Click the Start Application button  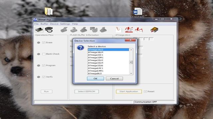click(129, 92)
